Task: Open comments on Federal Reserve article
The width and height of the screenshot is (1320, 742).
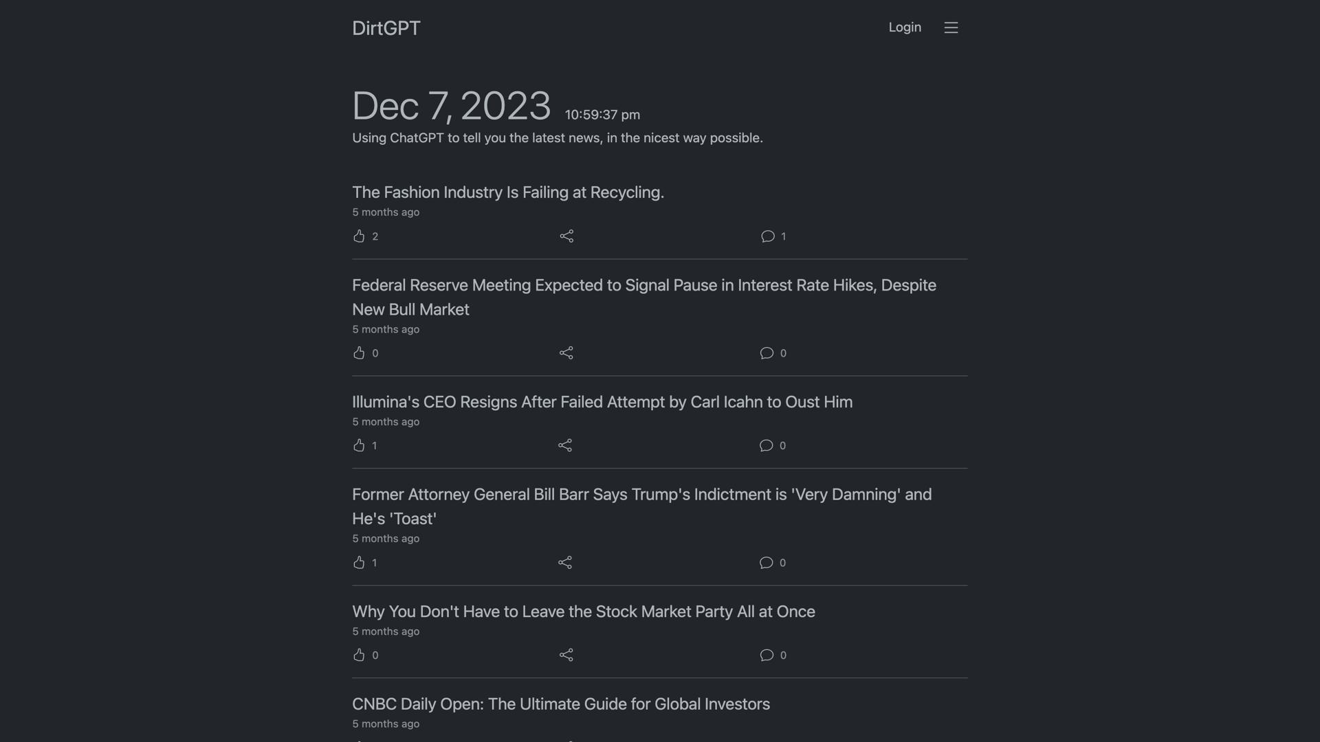Action: 767,353
